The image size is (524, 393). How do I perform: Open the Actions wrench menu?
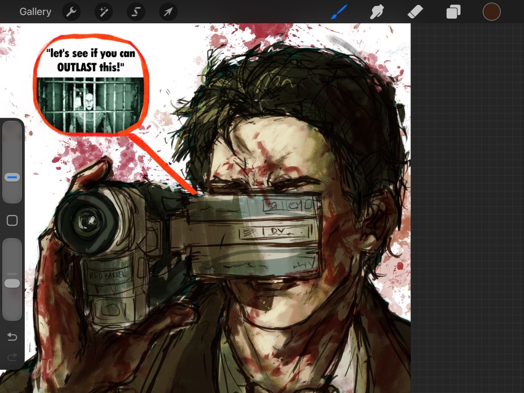(x=72, y=12)
